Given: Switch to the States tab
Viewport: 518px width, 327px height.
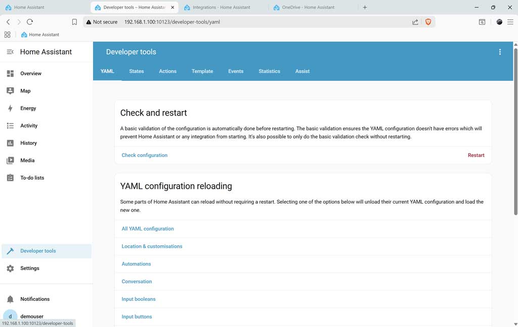Looking at the screenshot, I should tap(137, 71).
